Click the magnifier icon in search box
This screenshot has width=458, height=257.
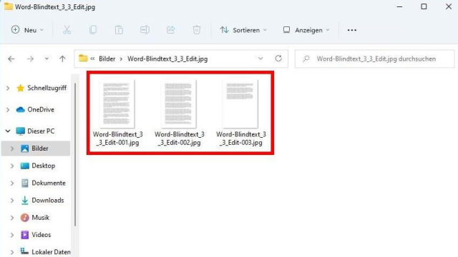point(306,59)
